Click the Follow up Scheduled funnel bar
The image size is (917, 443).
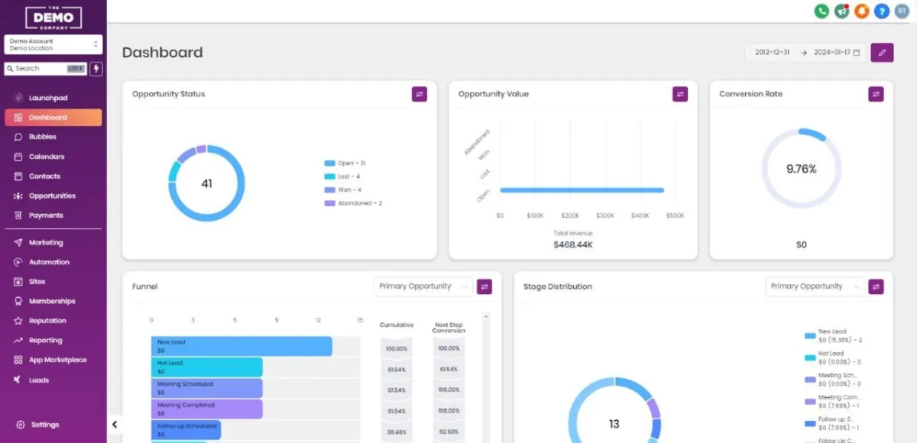186,430
